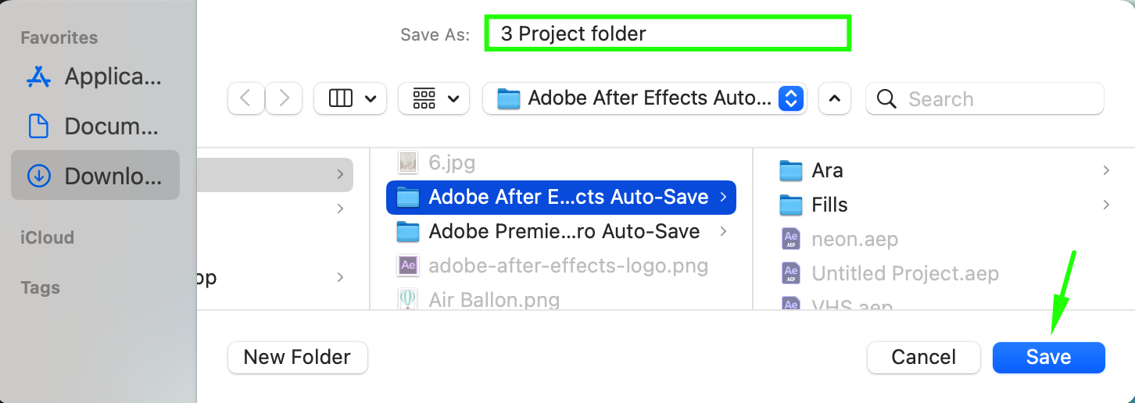The width and height of the screenshot is (1135, 403).
Task: Open the column view options dropdown
Action: pyautogui.click(x=350, y=98)
